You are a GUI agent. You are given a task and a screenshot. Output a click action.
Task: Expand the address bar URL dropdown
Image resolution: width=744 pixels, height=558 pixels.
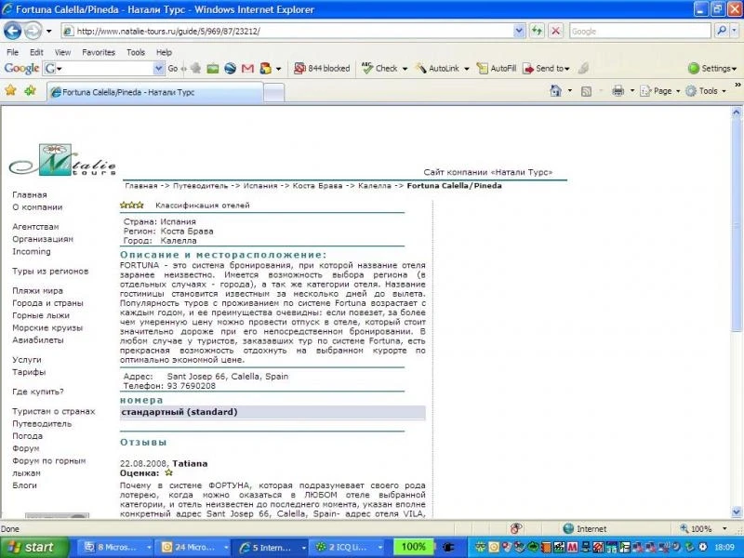click(x=519, y=32)
